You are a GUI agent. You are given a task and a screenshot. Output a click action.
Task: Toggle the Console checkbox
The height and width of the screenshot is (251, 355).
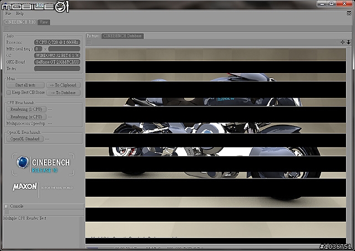click(x=6, y=206)
